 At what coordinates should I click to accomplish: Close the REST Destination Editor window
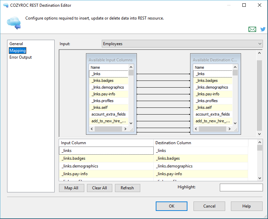pos(260,5)
